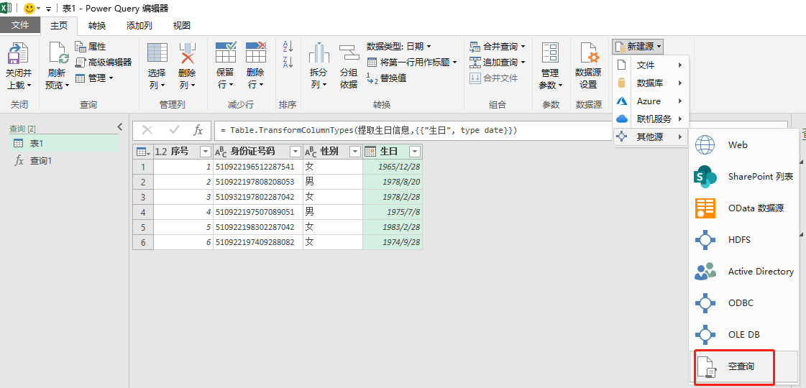Select the OLE DB source
806x388 pixels.
(x=745, y=335)
